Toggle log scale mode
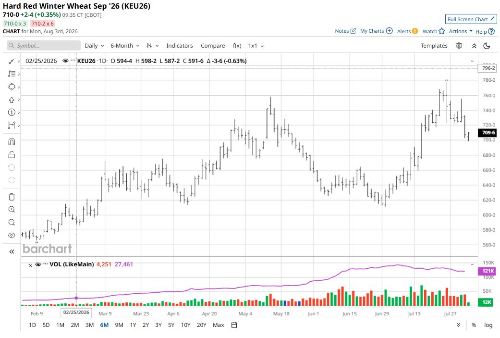This screenshot has height=338, width=500. (488, 325)
